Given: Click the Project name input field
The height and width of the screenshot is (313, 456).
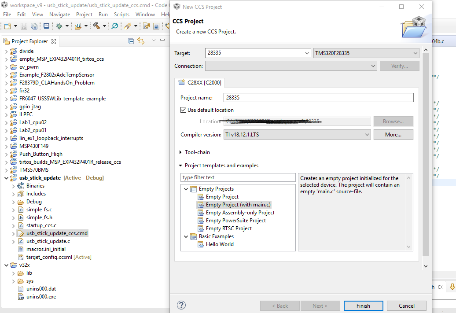Looking at the screenshot, I should [x=318, y=98].
